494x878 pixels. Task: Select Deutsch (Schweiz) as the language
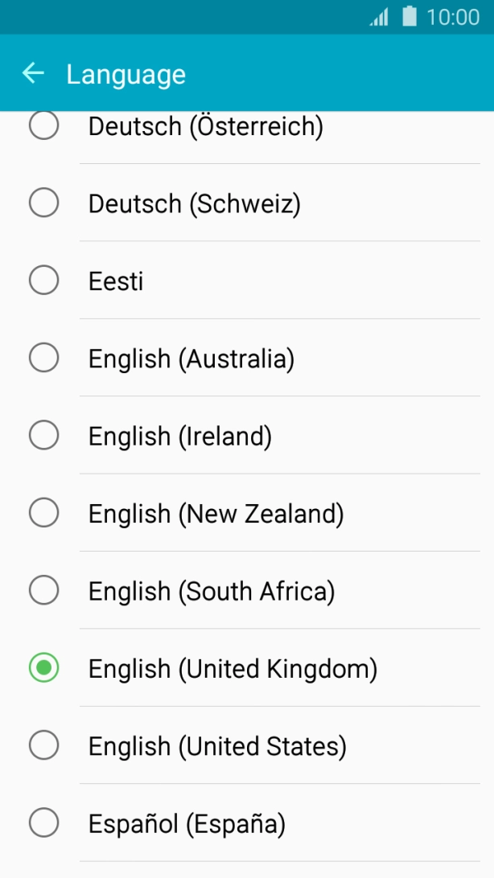point(44,203)
